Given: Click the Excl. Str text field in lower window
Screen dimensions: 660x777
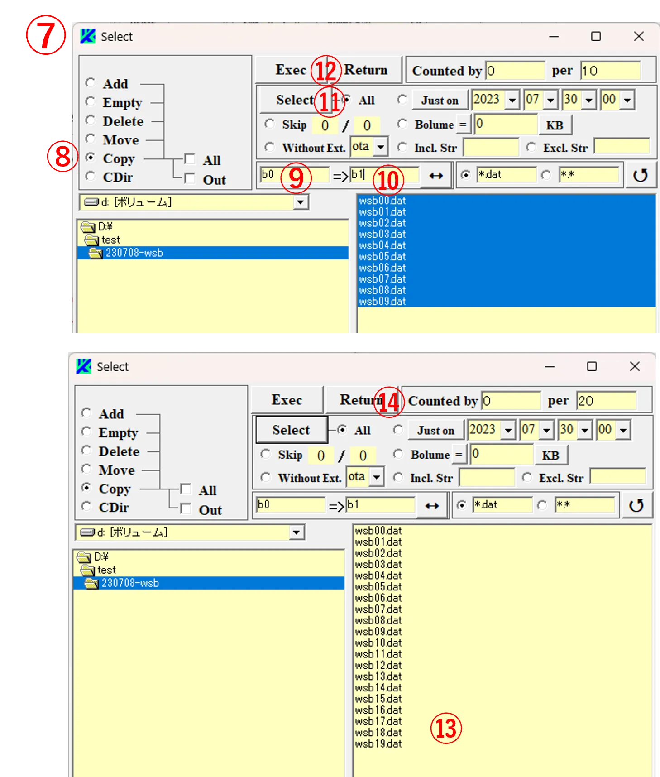Looking at the screenshot, I should tap(618, 477).
